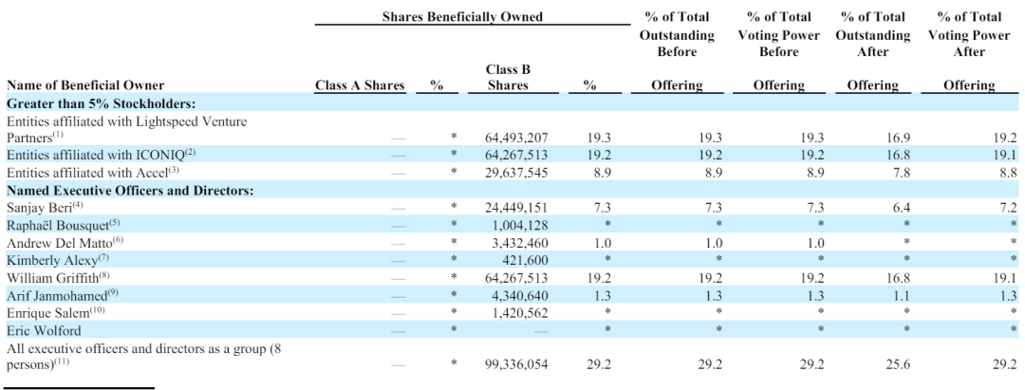Select the Shares Beneficially Owned header
The image size is (1025, 390).
click(462, 16)
